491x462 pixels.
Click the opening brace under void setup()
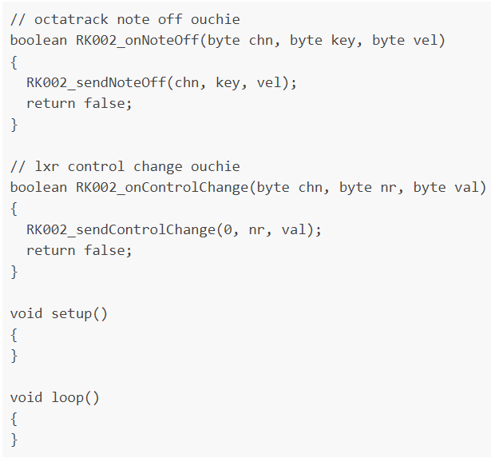[x=14, y=334]
